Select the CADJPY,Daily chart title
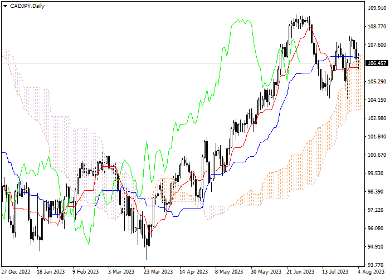Image resolution: width=390 pixels, height=278 pixels. point(27,6)
